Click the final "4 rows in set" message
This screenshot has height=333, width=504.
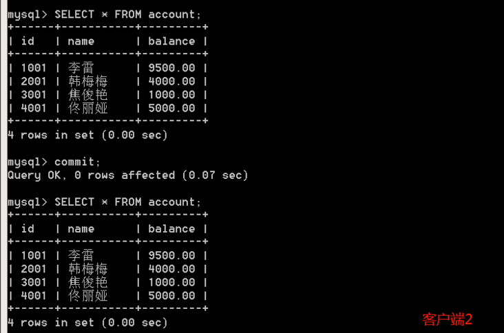(87, 323)
